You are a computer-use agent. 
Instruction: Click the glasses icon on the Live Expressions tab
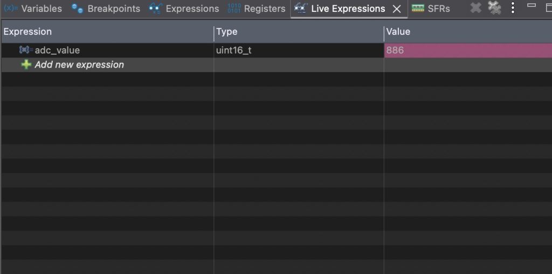click(x=301, y=8)
